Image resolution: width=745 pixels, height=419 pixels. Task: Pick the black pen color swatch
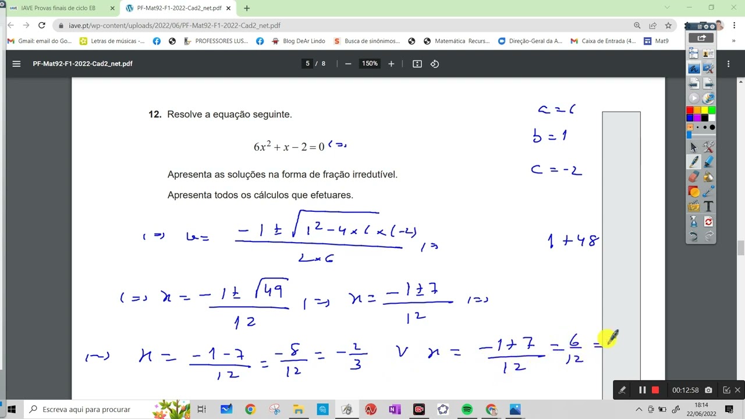click(x=704, y=118)
